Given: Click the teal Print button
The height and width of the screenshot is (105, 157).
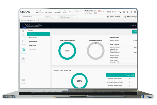Looking at the screenshot, I should pos(134,32).
